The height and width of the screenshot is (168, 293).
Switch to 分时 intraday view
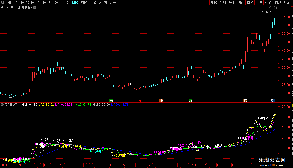[10, 2]
